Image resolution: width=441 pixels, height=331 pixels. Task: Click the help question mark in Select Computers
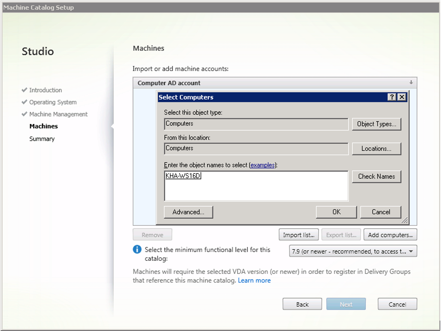click(x=392, y=97)
